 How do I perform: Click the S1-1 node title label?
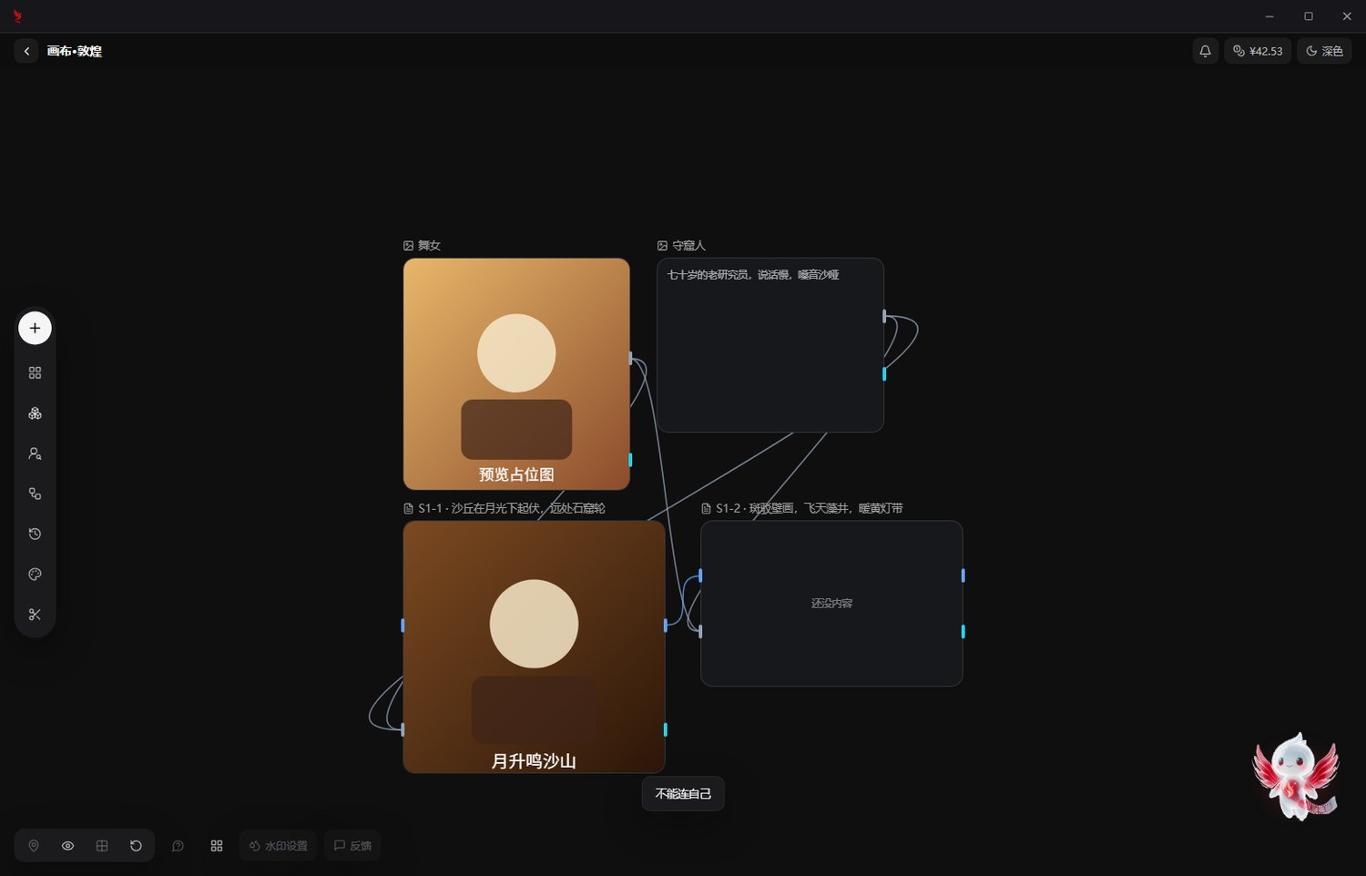tap(505, 508)
